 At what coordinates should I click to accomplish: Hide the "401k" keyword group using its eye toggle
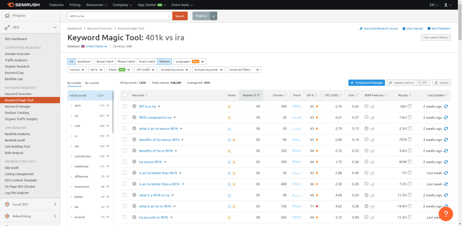[107, 105]
